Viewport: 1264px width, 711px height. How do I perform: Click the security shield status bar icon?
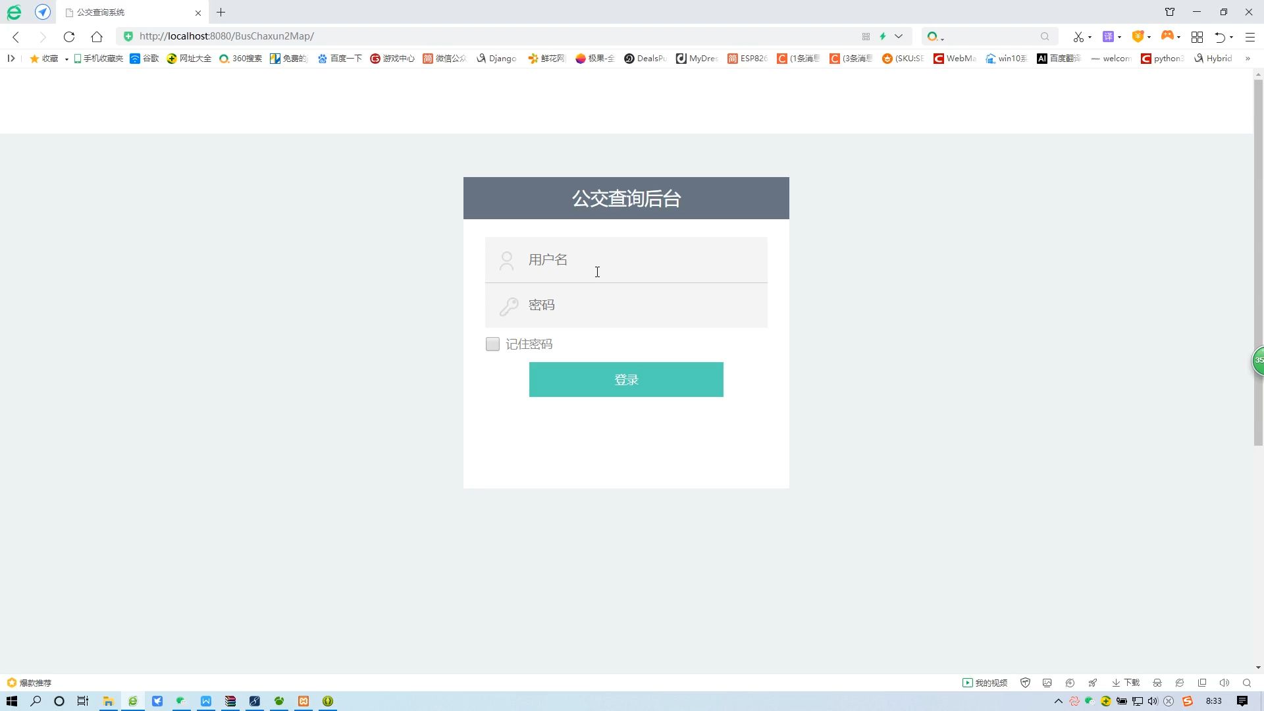[x=1025, y=683]
